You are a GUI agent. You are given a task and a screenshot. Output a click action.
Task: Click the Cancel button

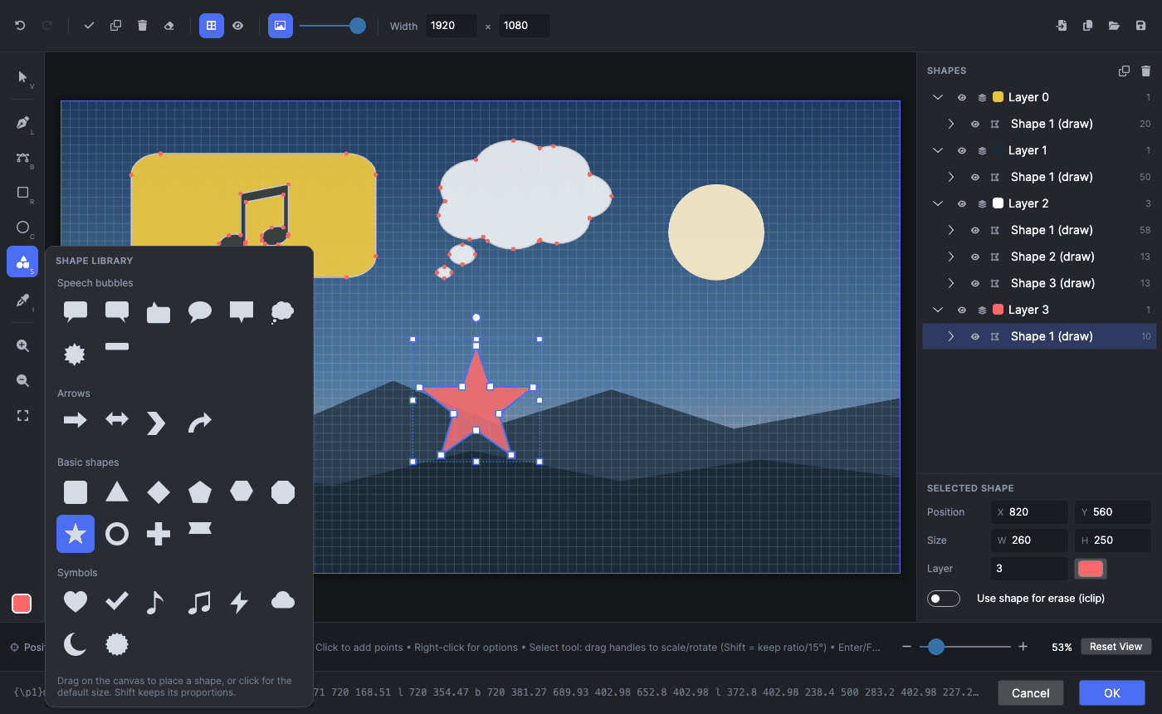[x=1031, y=692]
